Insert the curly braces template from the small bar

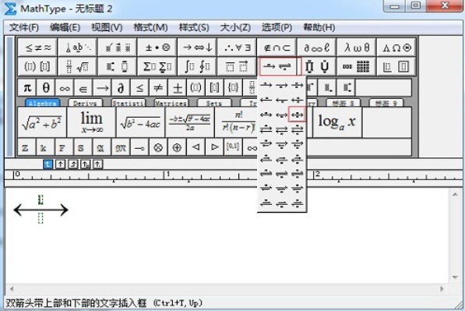click(x=234, y=88)
